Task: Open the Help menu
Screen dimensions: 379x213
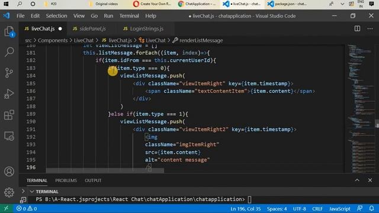Action: pyautogui.click(x=150, y=16)
